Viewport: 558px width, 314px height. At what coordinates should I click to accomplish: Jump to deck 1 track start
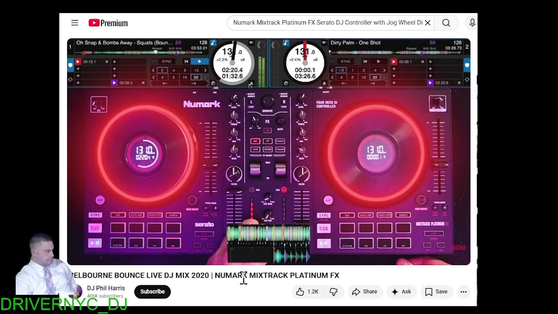click(187, 61)
